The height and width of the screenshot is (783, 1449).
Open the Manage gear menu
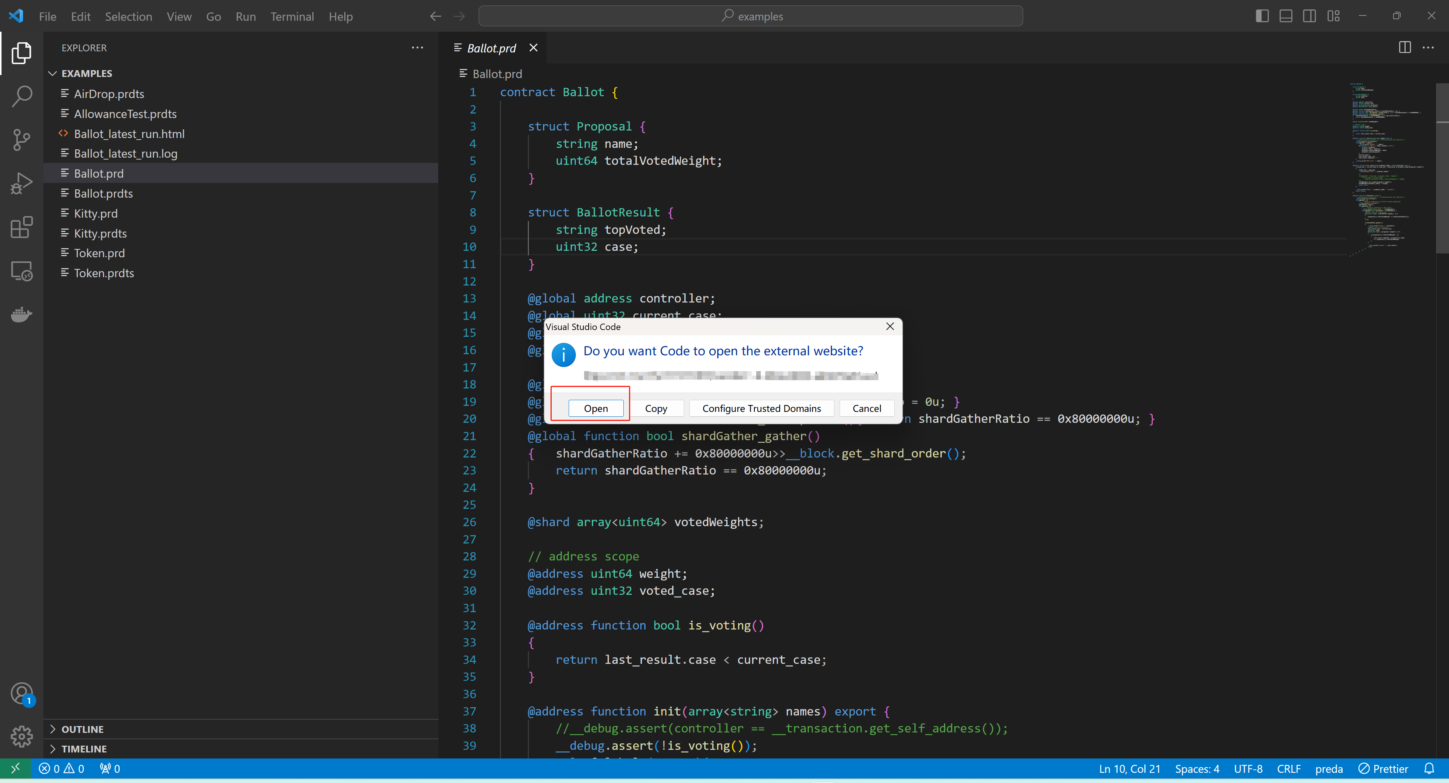[22, 736]
